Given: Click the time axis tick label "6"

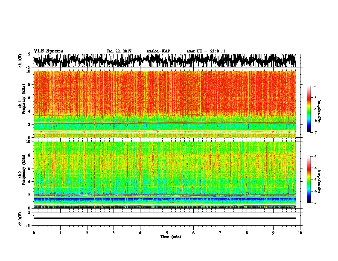Looking at the screenshot, I should (x=193, y=233).
